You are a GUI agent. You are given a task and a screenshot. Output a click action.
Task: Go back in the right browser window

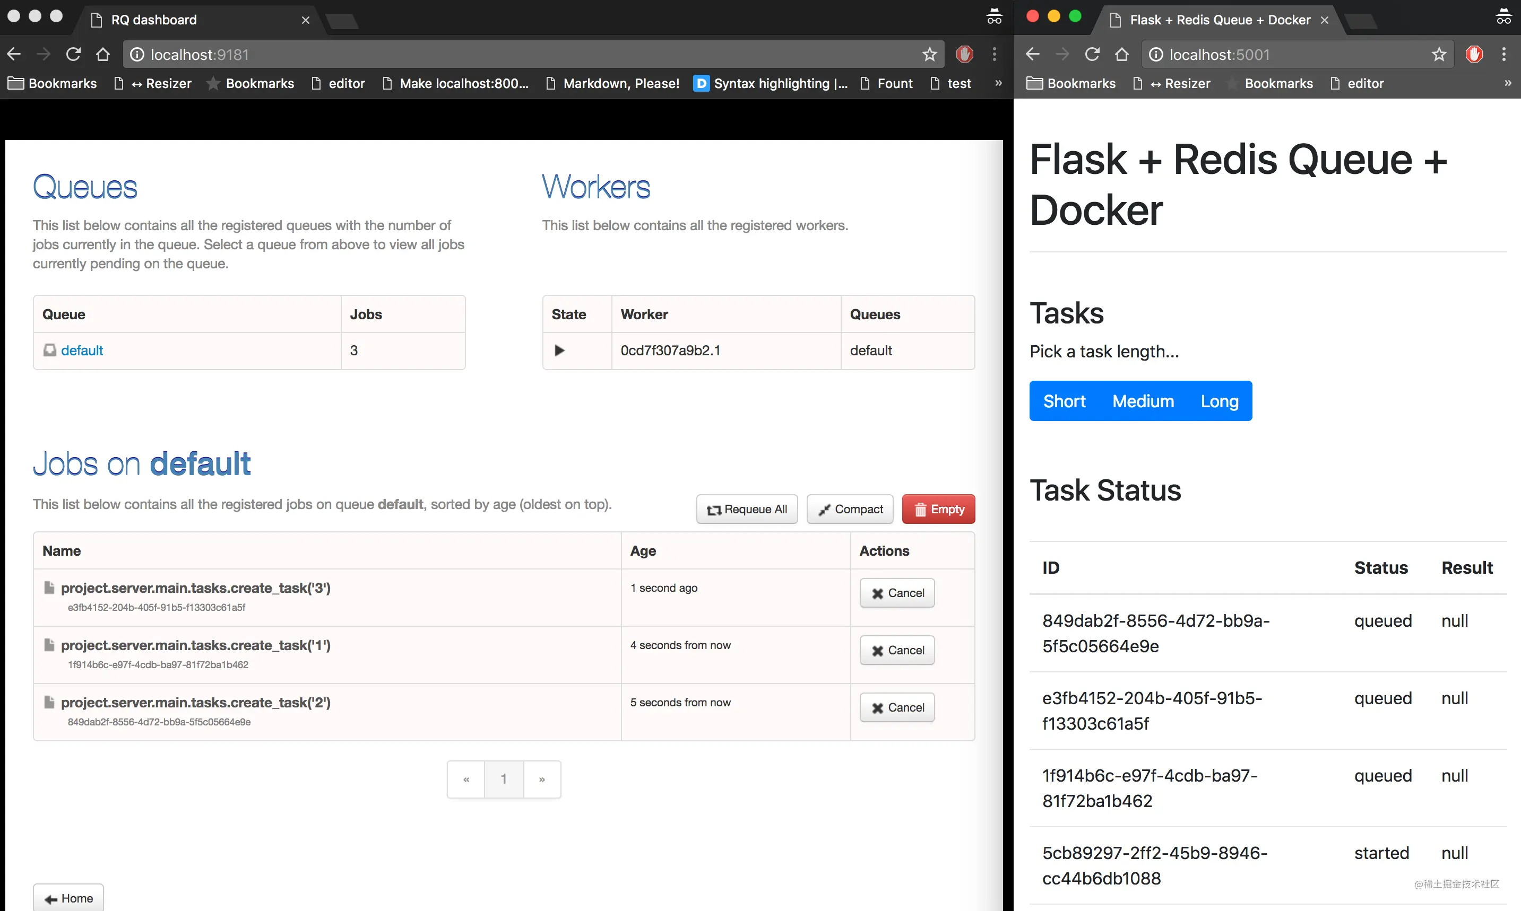coord(1033,55)
